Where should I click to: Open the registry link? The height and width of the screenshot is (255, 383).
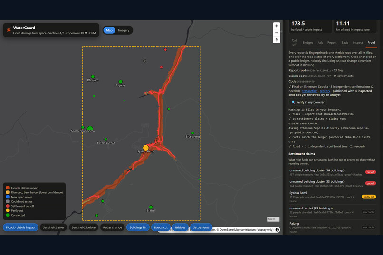[325, 91]
